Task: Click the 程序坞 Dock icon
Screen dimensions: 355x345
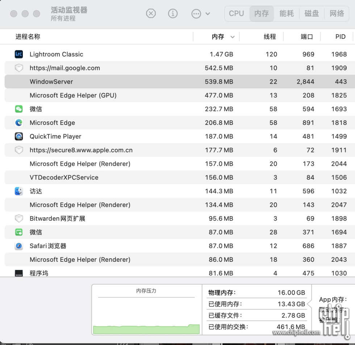Action: (19, 273)
